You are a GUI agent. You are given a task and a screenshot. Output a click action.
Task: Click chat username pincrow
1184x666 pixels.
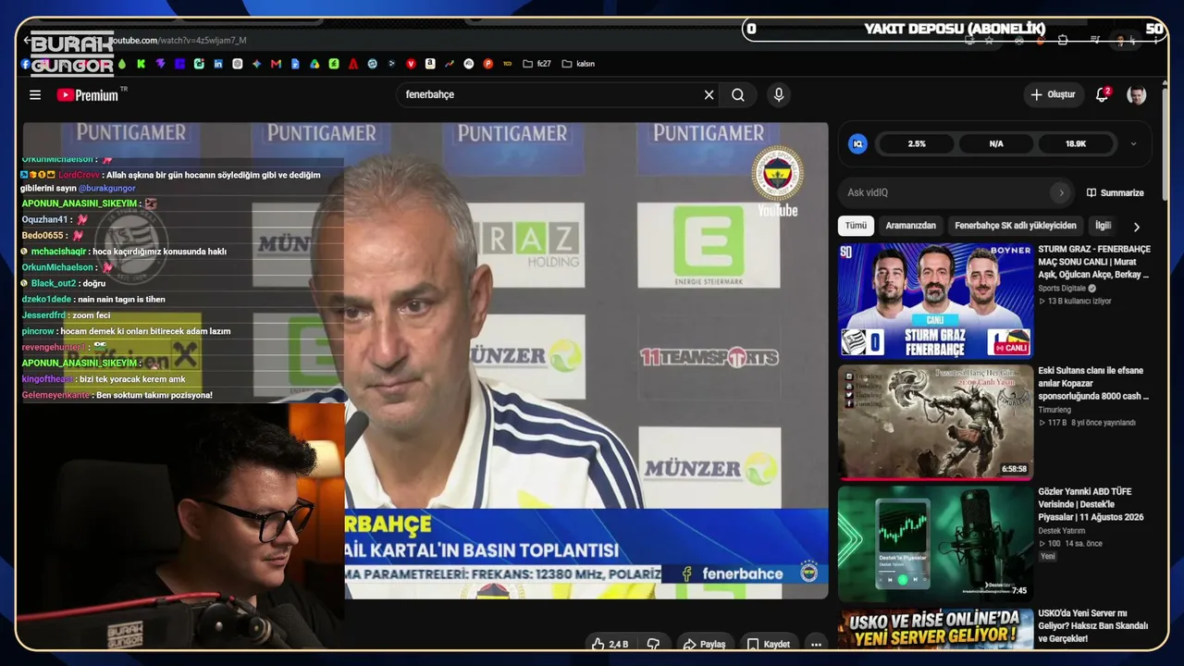pyautogui.click(x=38, y=331)
